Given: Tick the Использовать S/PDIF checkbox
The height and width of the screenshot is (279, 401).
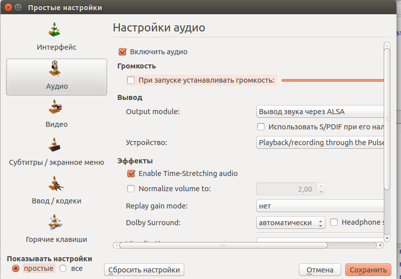Looking at the screenshot, I should [261, 127].
